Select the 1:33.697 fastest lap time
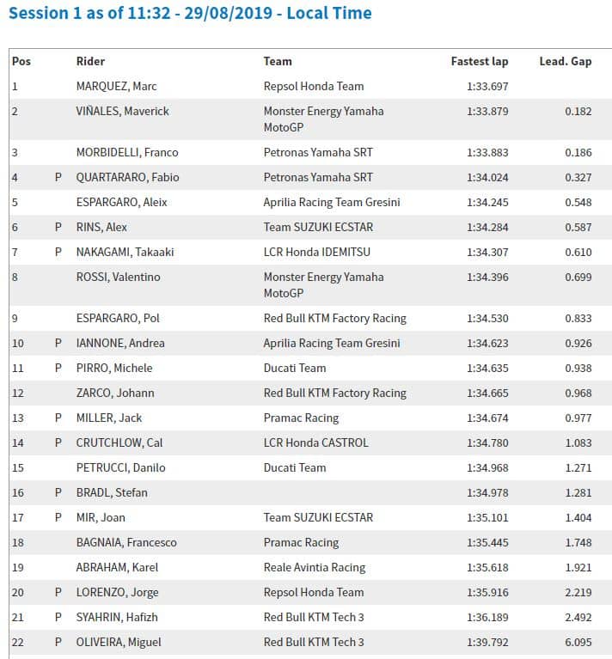The width and height of the screenshot is (612, 659). point(487,86)
